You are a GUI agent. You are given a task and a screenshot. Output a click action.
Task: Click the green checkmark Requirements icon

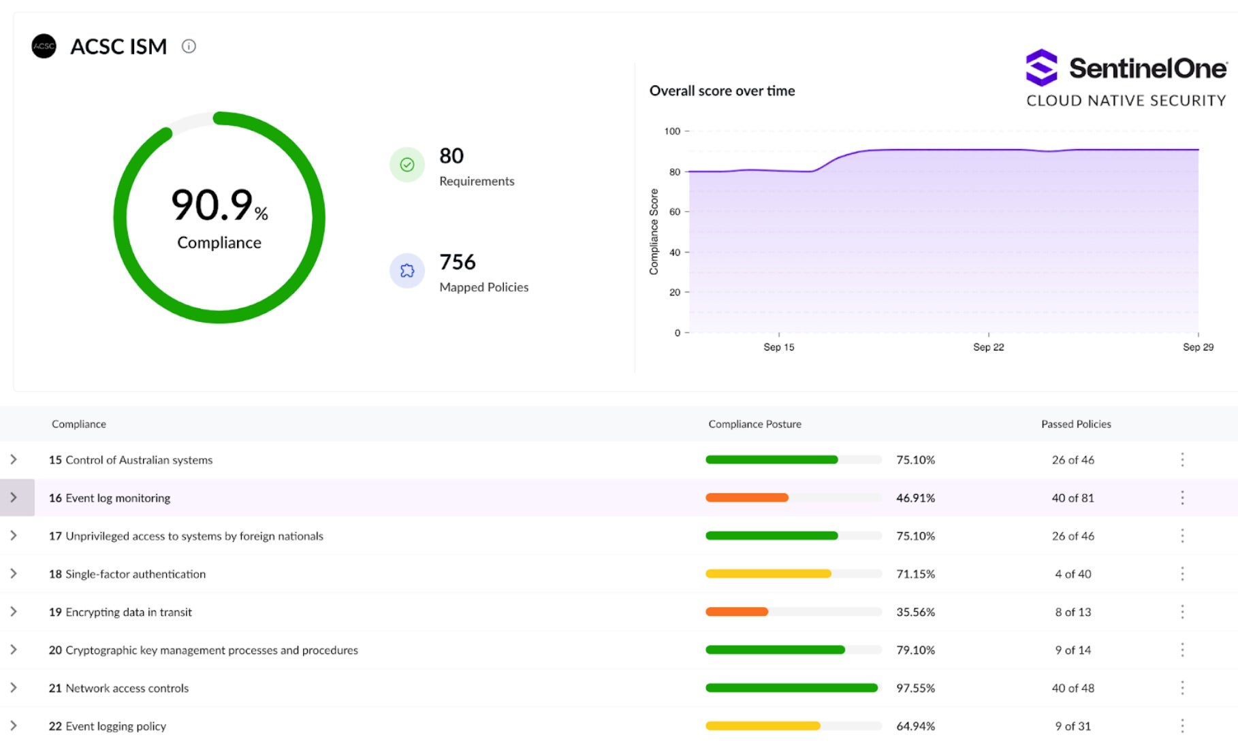click(407, 165)
